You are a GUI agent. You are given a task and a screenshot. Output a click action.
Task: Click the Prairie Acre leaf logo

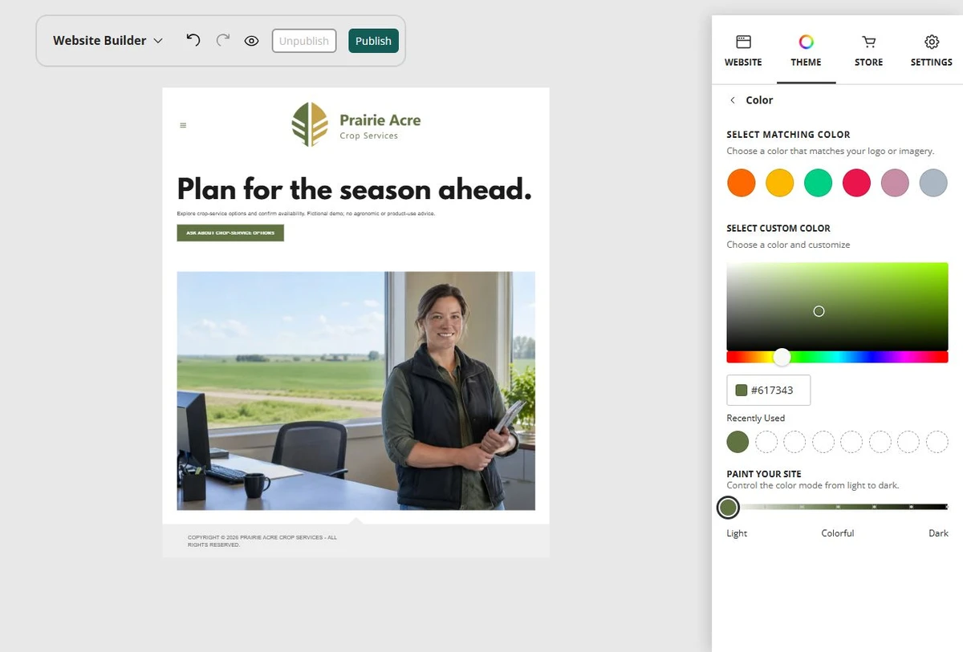310,124
